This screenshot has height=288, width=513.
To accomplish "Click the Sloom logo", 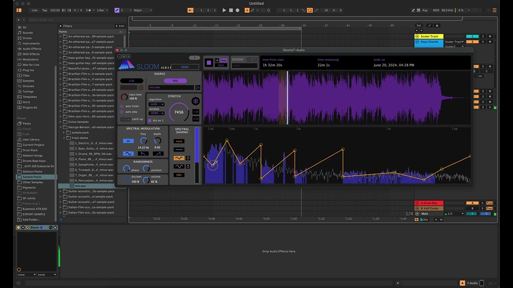I will [x=126, y=65].
